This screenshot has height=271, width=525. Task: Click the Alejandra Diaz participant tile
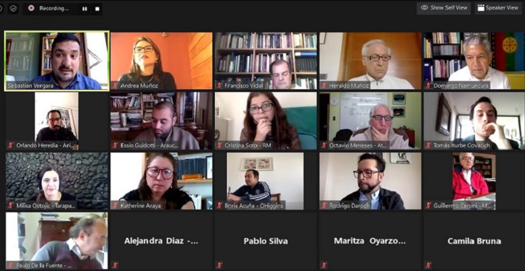pos(161,241)
